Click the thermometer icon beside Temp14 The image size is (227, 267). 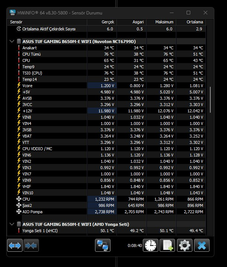pyautogui.click(x=19, y=79)
